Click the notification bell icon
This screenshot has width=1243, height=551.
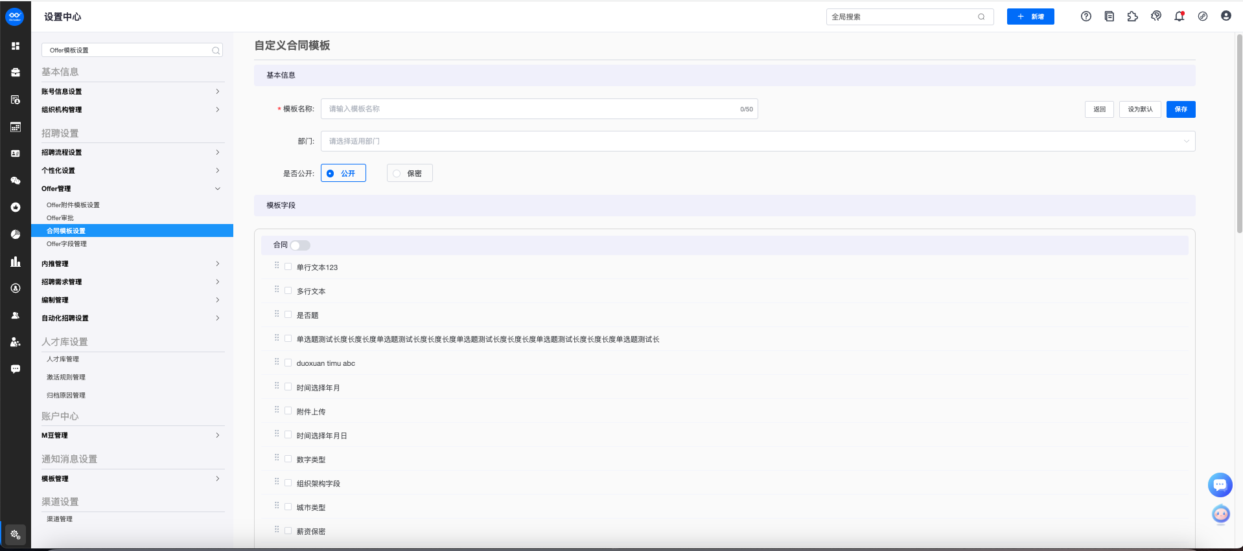pos(1179,17)
